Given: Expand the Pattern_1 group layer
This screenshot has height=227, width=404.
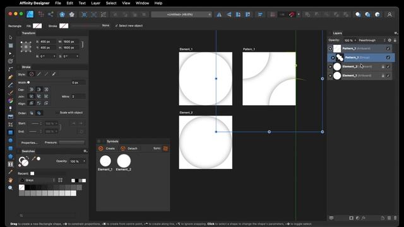Looking at the screenshot, I should [333, 57].
